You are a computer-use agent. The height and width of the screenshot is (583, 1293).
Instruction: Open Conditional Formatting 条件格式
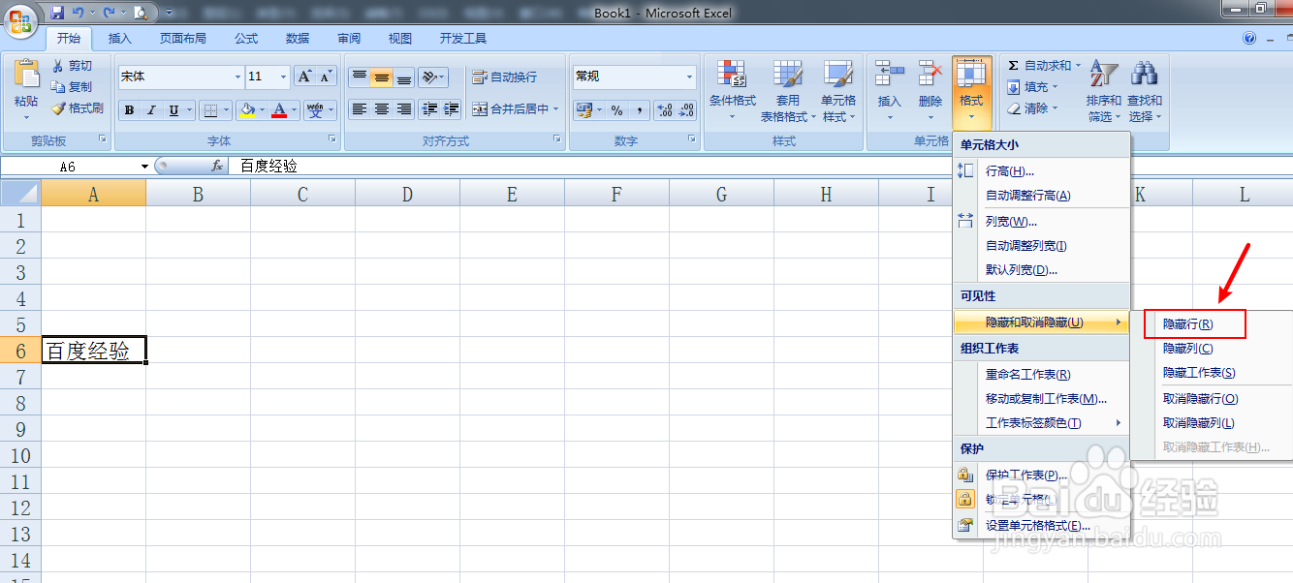pos(732,91)
